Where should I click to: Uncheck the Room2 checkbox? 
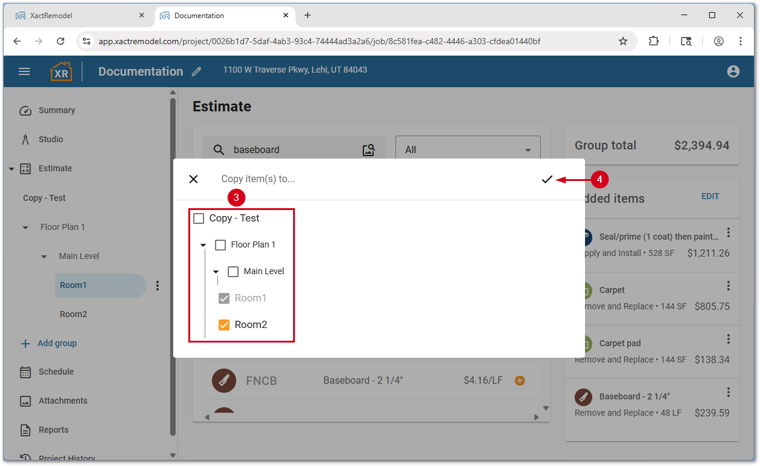[x=223, y=324]
